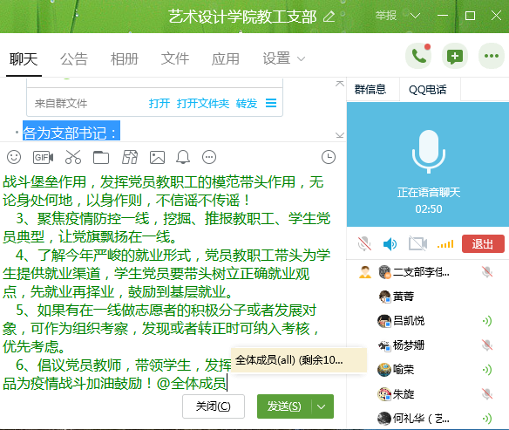Image resolution: width=509 pixels, height=430 pixels.
Task: Expand the 设置 dropdown menu
Action: pos(284,58)
